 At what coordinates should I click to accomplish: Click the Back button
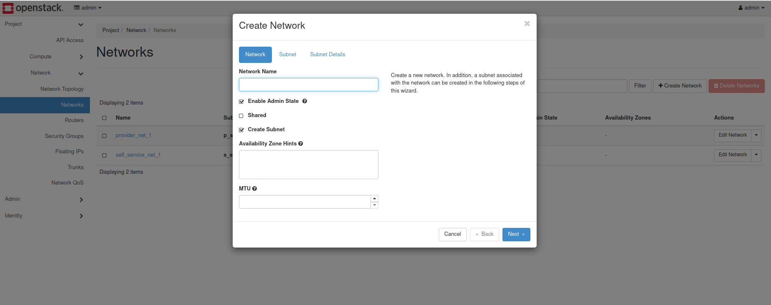(485, 234)
